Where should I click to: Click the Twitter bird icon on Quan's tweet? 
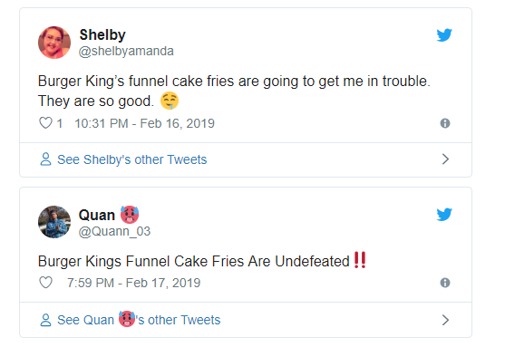(x=444, y=215)
